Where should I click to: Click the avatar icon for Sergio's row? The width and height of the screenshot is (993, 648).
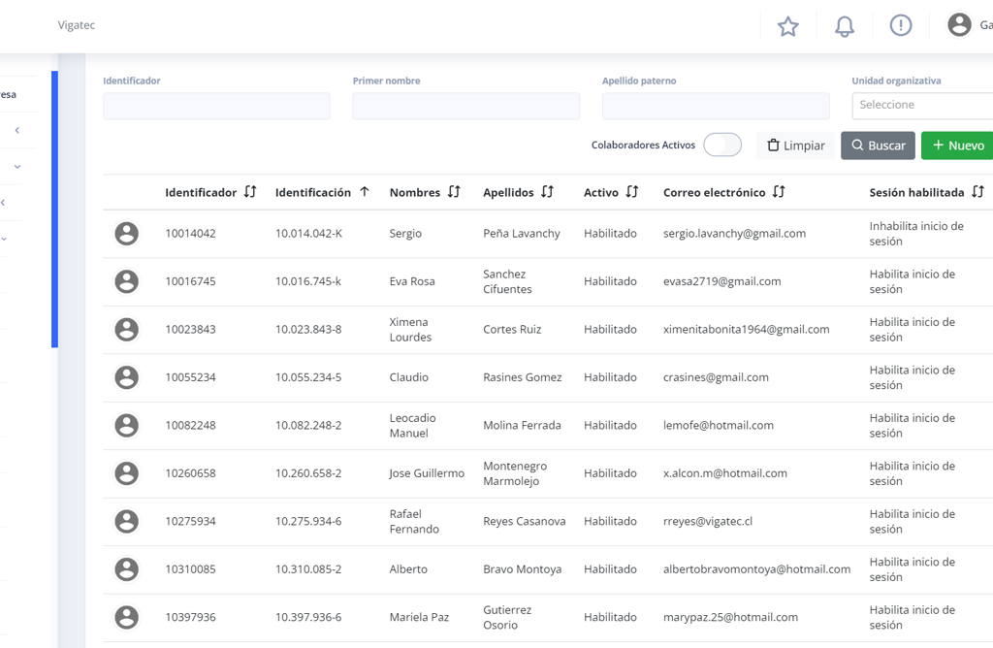[127, 234]
